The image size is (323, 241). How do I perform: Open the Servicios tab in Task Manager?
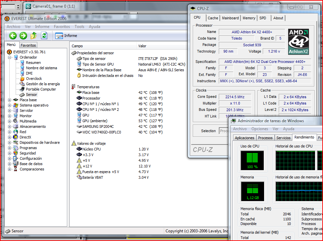[283, 138]
